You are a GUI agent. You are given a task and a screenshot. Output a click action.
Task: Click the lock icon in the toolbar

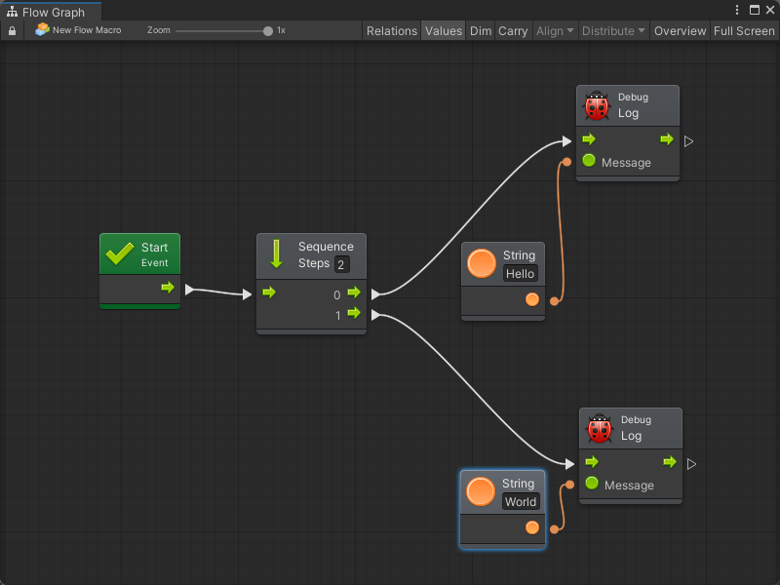13,31
